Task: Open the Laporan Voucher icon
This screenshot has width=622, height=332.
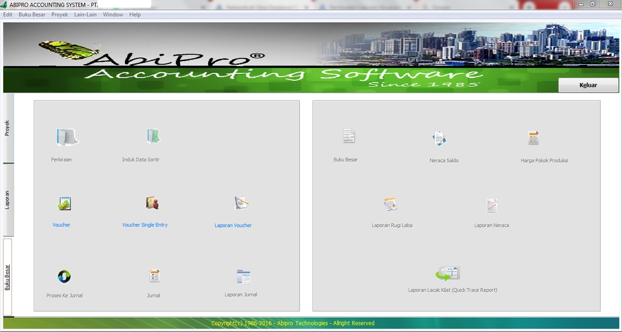Action: click(241, 202)
